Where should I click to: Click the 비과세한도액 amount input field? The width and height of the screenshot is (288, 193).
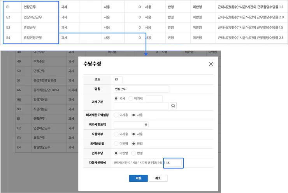[131, 125]
